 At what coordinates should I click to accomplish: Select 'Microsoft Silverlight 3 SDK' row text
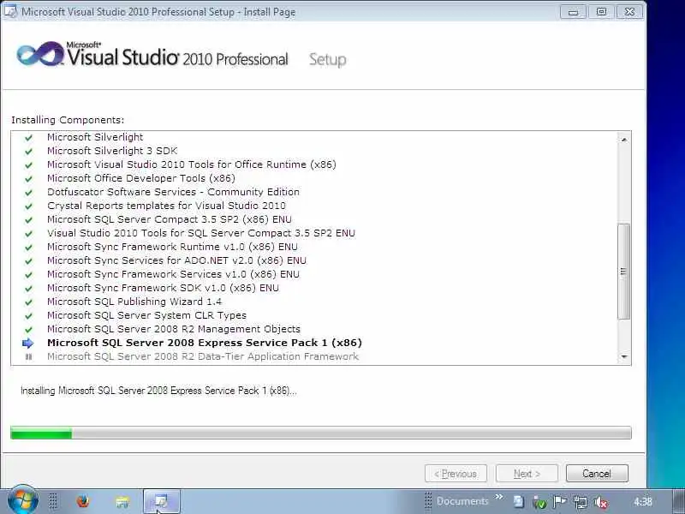pyautogui.click(x=112, y=151)
